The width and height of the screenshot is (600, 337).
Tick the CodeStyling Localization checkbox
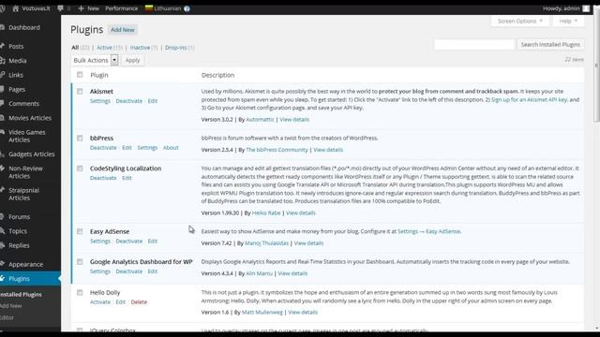(80, 168)
